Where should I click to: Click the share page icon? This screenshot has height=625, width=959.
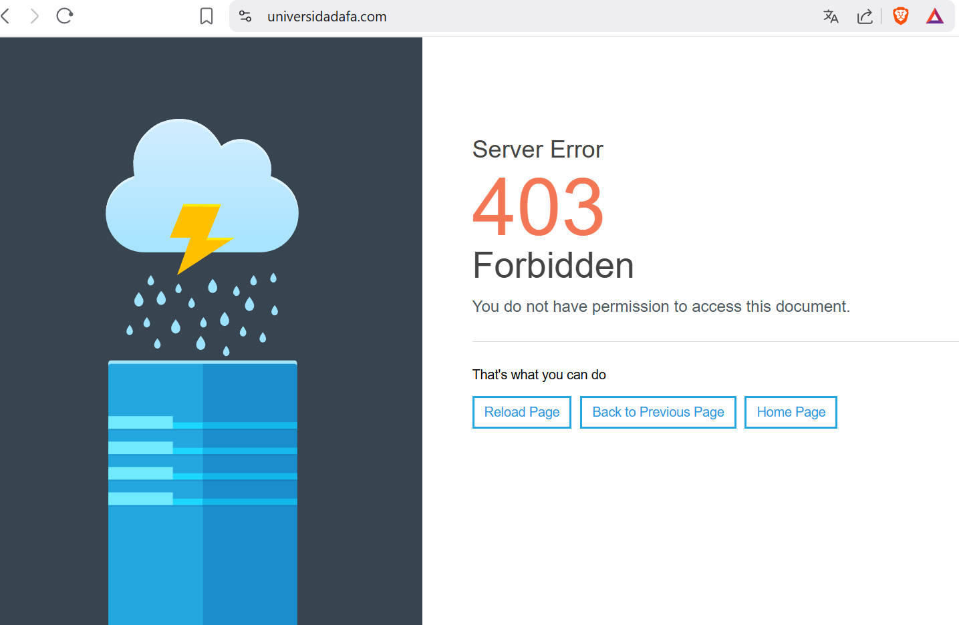(865, 17)
